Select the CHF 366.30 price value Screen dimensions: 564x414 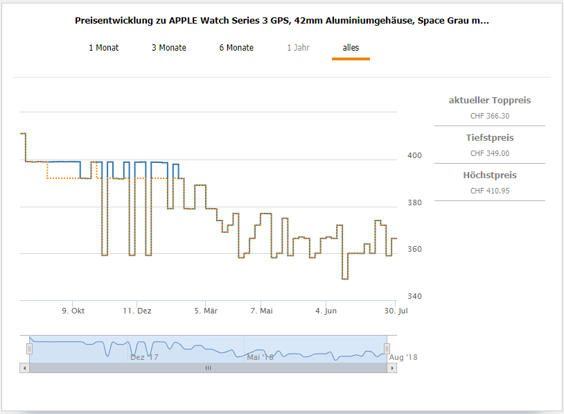point(490,117)
